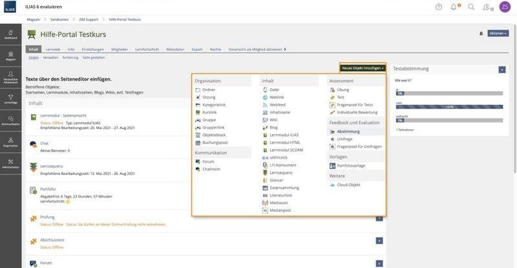Click the Übung icon in menu

tap(332, 90)
